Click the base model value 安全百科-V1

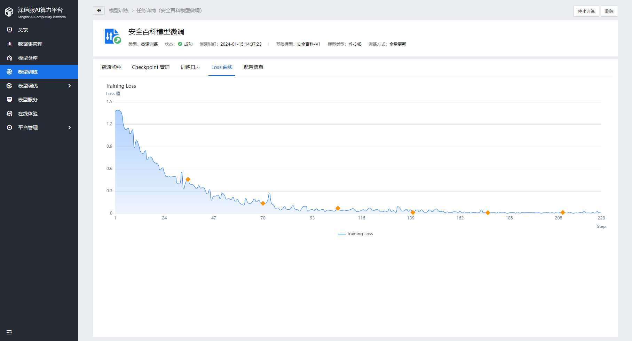[x=308, y=44]
